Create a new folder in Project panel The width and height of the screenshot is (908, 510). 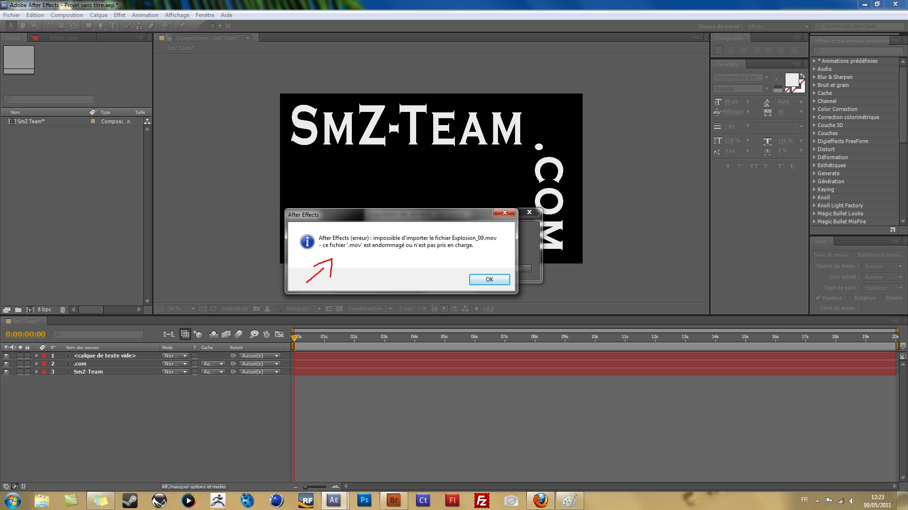[18, 310]
